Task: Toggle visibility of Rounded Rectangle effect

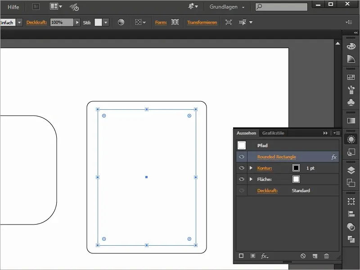Action: click(242, 157)
